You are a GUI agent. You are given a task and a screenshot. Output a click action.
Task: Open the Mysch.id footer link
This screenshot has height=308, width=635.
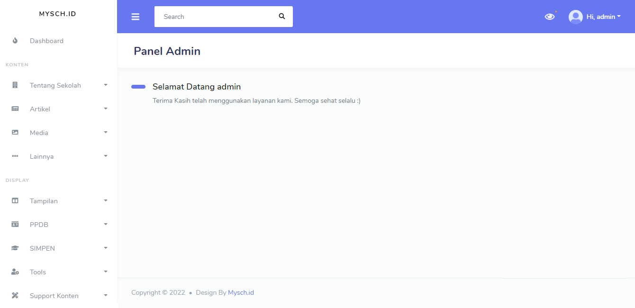click(x=241, y=292)
